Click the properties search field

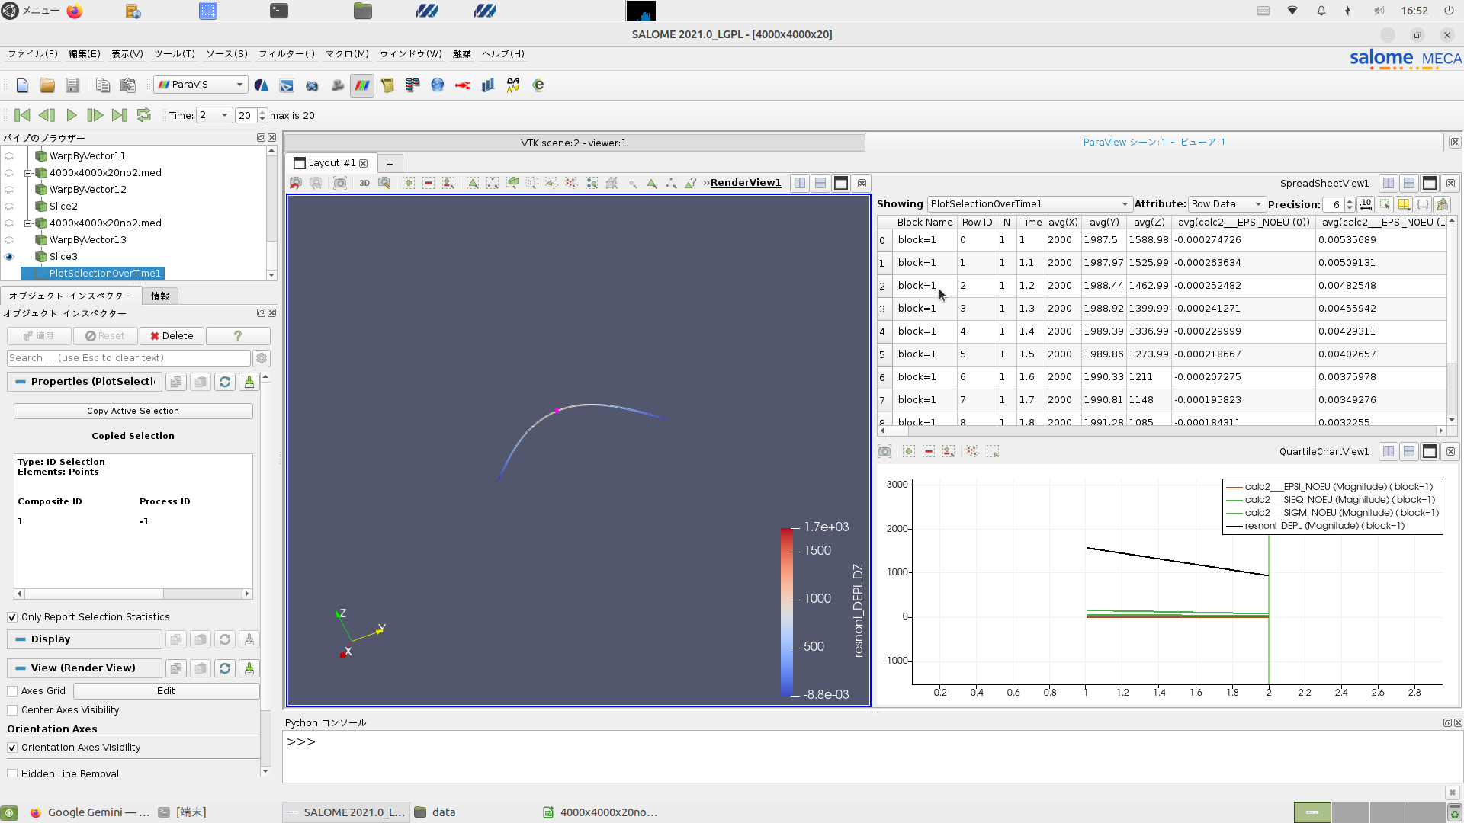(128, 358)
